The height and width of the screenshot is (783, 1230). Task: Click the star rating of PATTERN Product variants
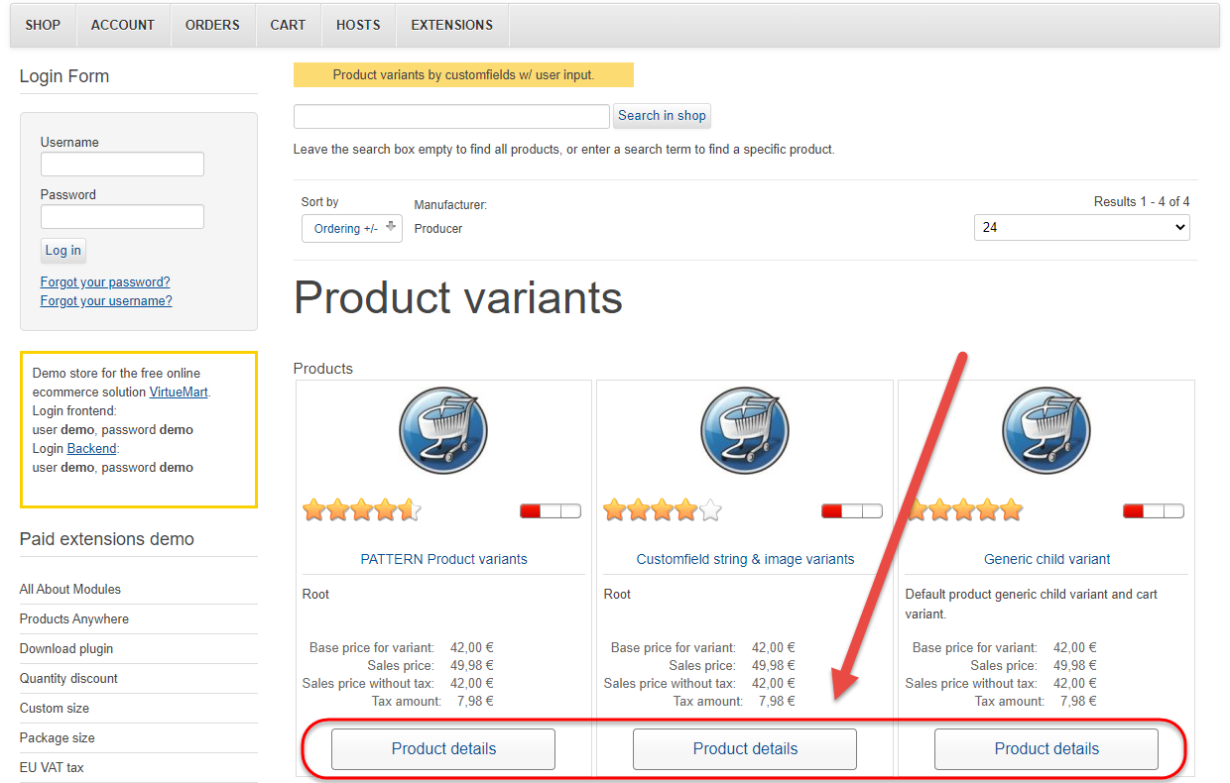click(362, 510)
